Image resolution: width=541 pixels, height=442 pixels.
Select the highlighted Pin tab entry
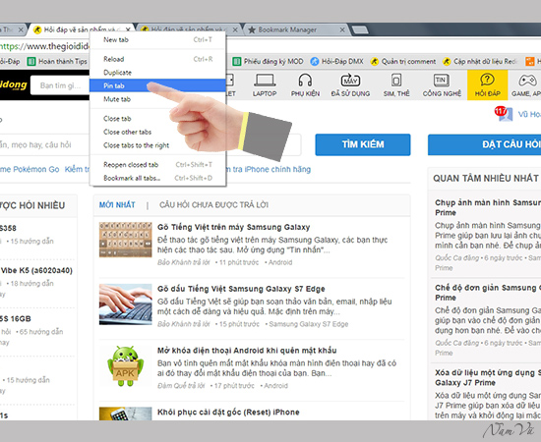pyautogui.click(x=157, y=85)
